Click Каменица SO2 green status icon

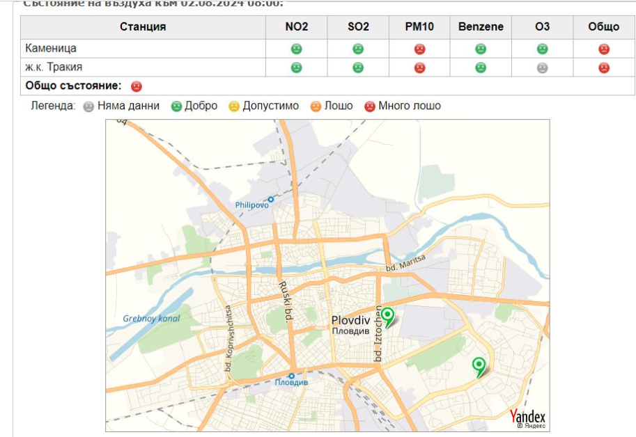pos(358,49)
